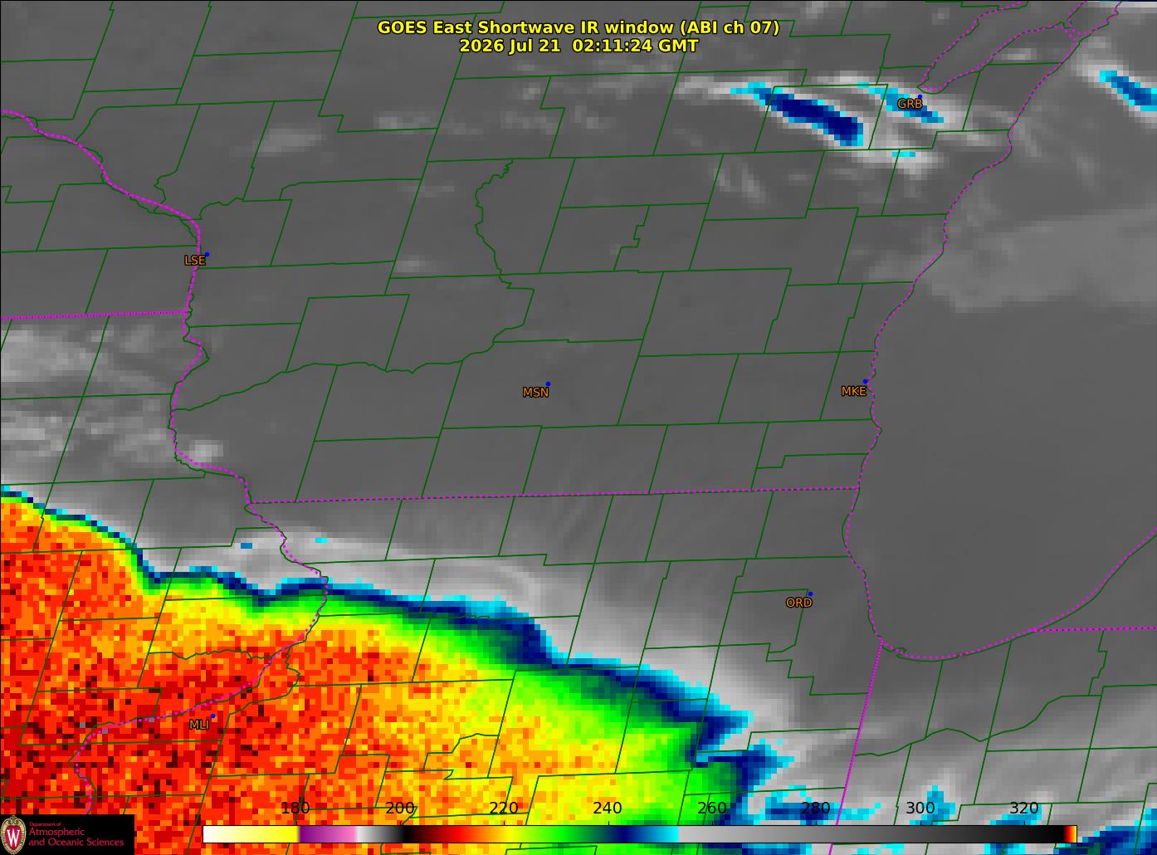Click the 260 colorbar label
Image resolution: width=1157 pixels, height=855 pixels.
tap(712, 808)
